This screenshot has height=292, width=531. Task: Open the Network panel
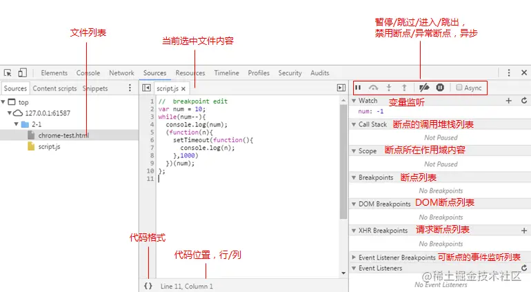[x=121, y=73]
